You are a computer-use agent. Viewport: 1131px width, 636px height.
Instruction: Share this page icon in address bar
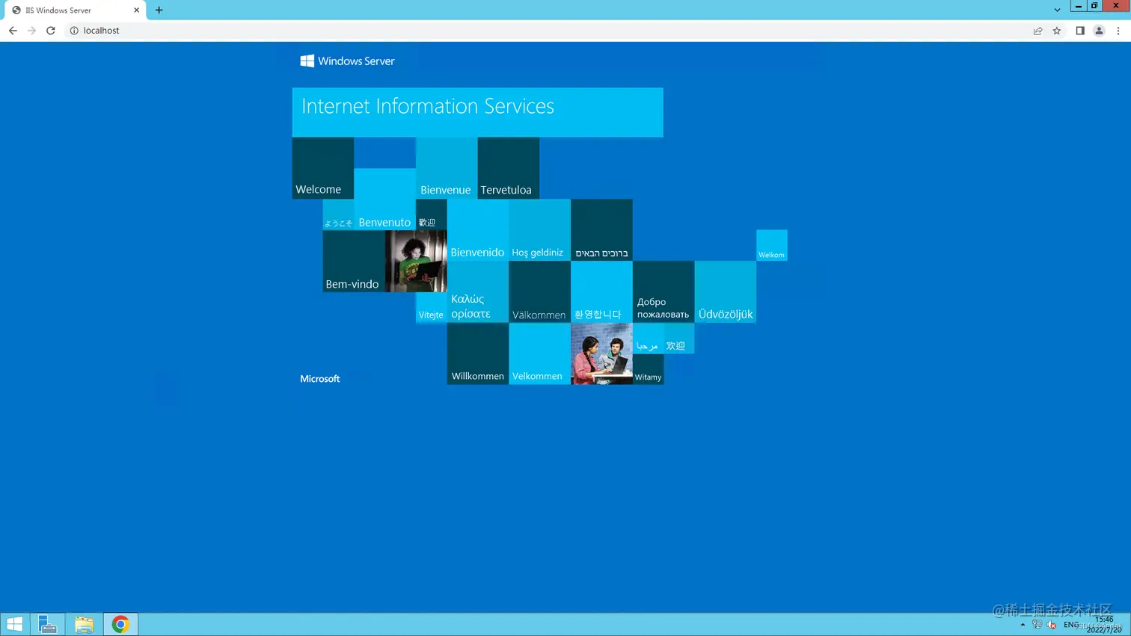tap(1037, 31)
